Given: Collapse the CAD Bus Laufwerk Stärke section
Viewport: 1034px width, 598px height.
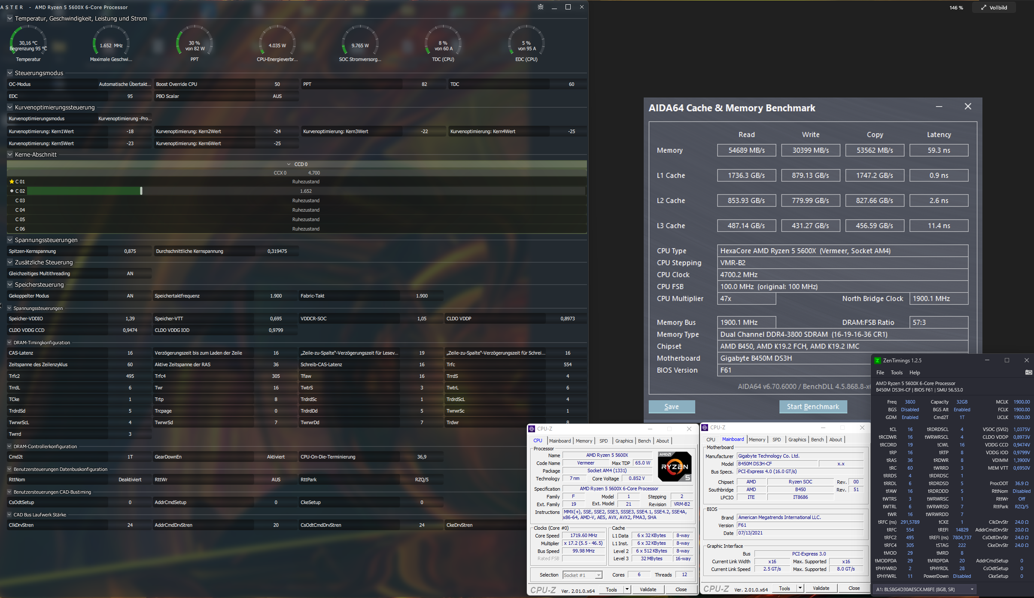Looking at the screenshot, I should click(x=9, y=515).
